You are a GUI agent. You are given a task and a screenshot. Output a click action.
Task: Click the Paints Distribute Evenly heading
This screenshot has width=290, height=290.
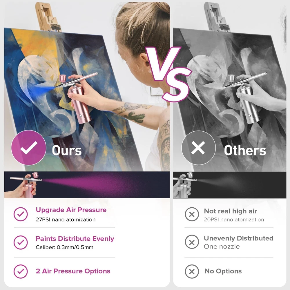(75, 239)
